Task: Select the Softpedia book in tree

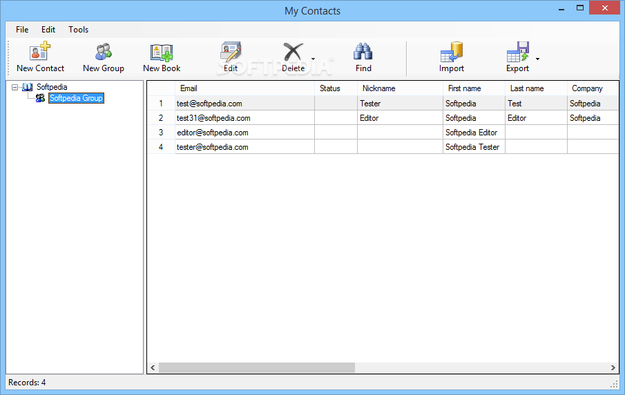Action: coord(52,87)
